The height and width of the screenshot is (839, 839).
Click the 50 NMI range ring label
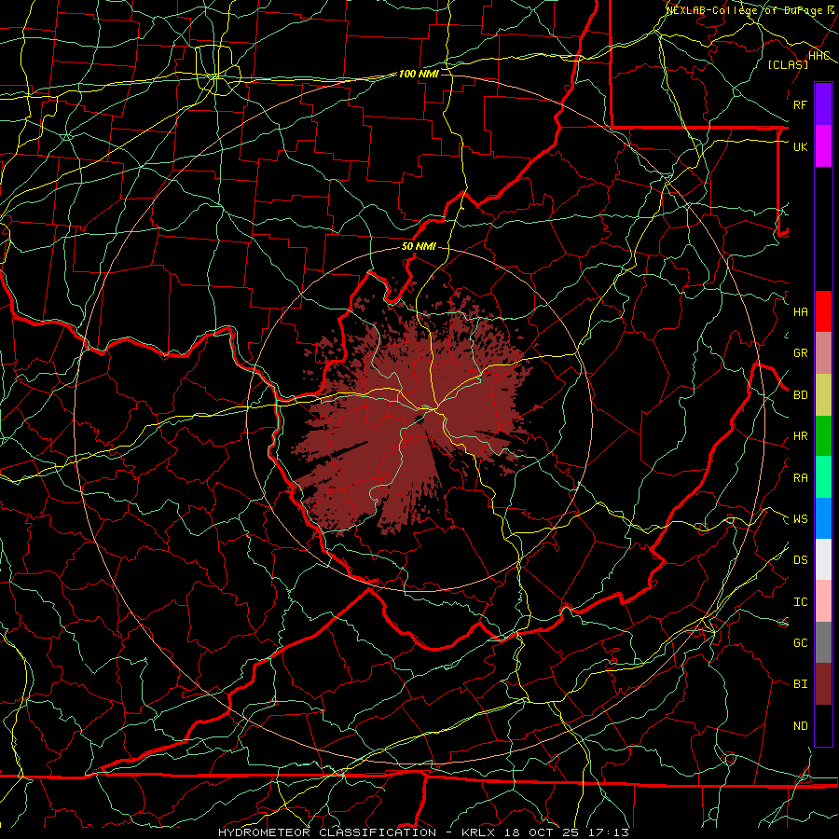point(419,247)
